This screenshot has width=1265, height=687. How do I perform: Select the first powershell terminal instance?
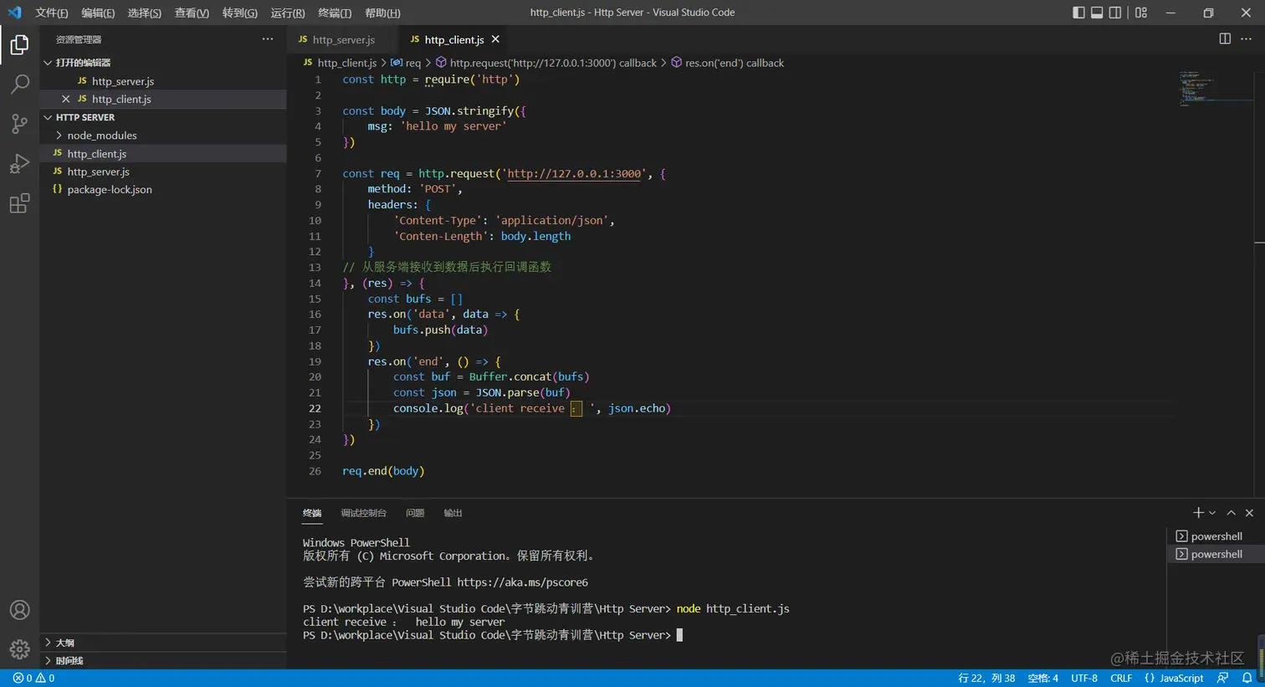pyautogui.click(x=1216, y=536)
